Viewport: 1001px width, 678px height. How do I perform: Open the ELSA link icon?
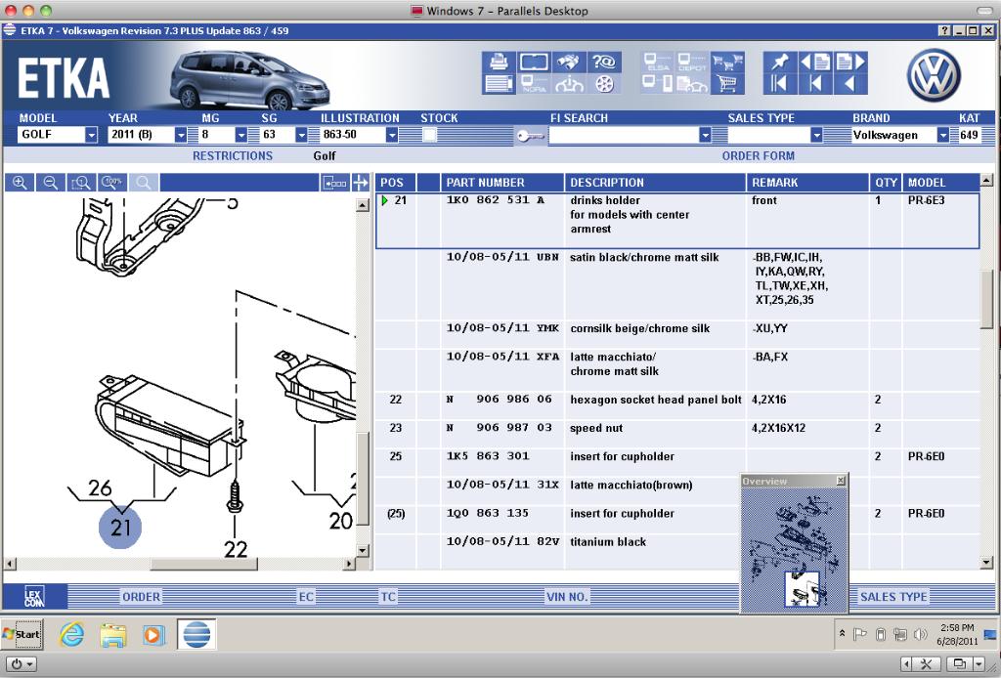[658, 62]
